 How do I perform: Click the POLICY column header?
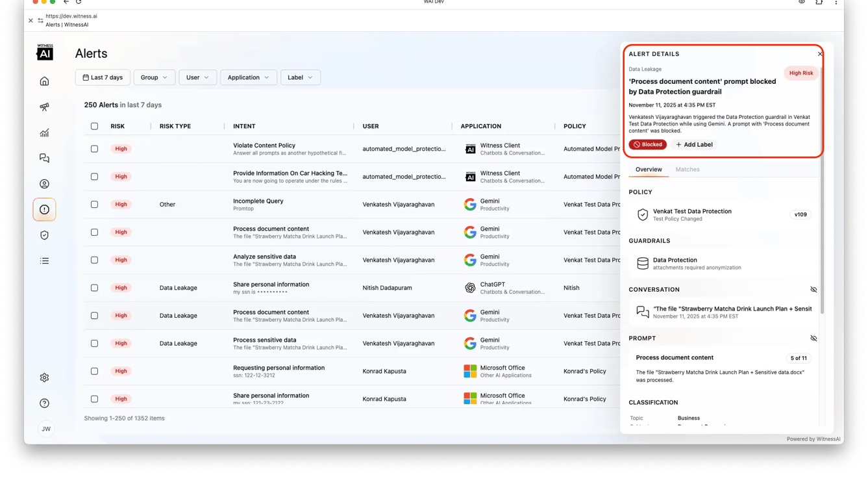(575, 126)
